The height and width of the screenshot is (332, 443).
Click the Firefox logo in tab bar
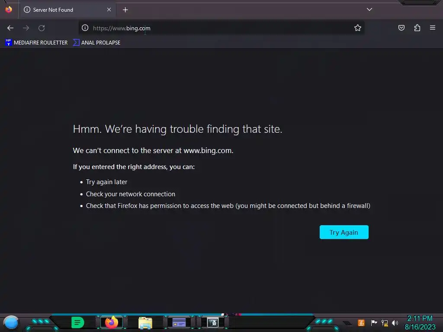tap(9, 10)
